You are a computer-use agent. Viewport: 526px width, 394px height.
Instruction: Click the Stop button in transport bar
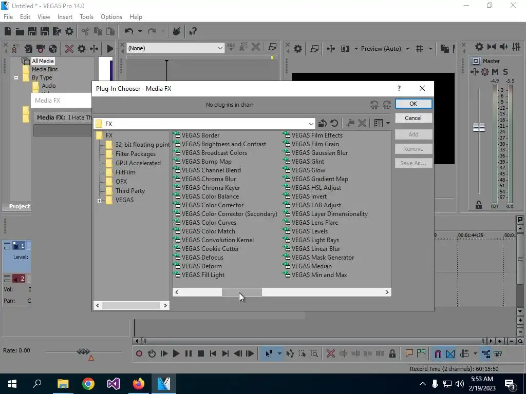coord(201,353)
